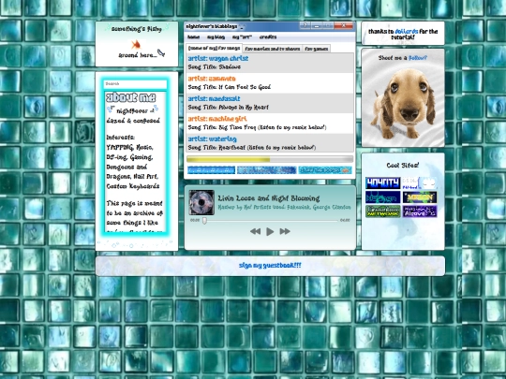
Task: Click the first blue banner button below progress bar
Action: [x=212, y=170]
